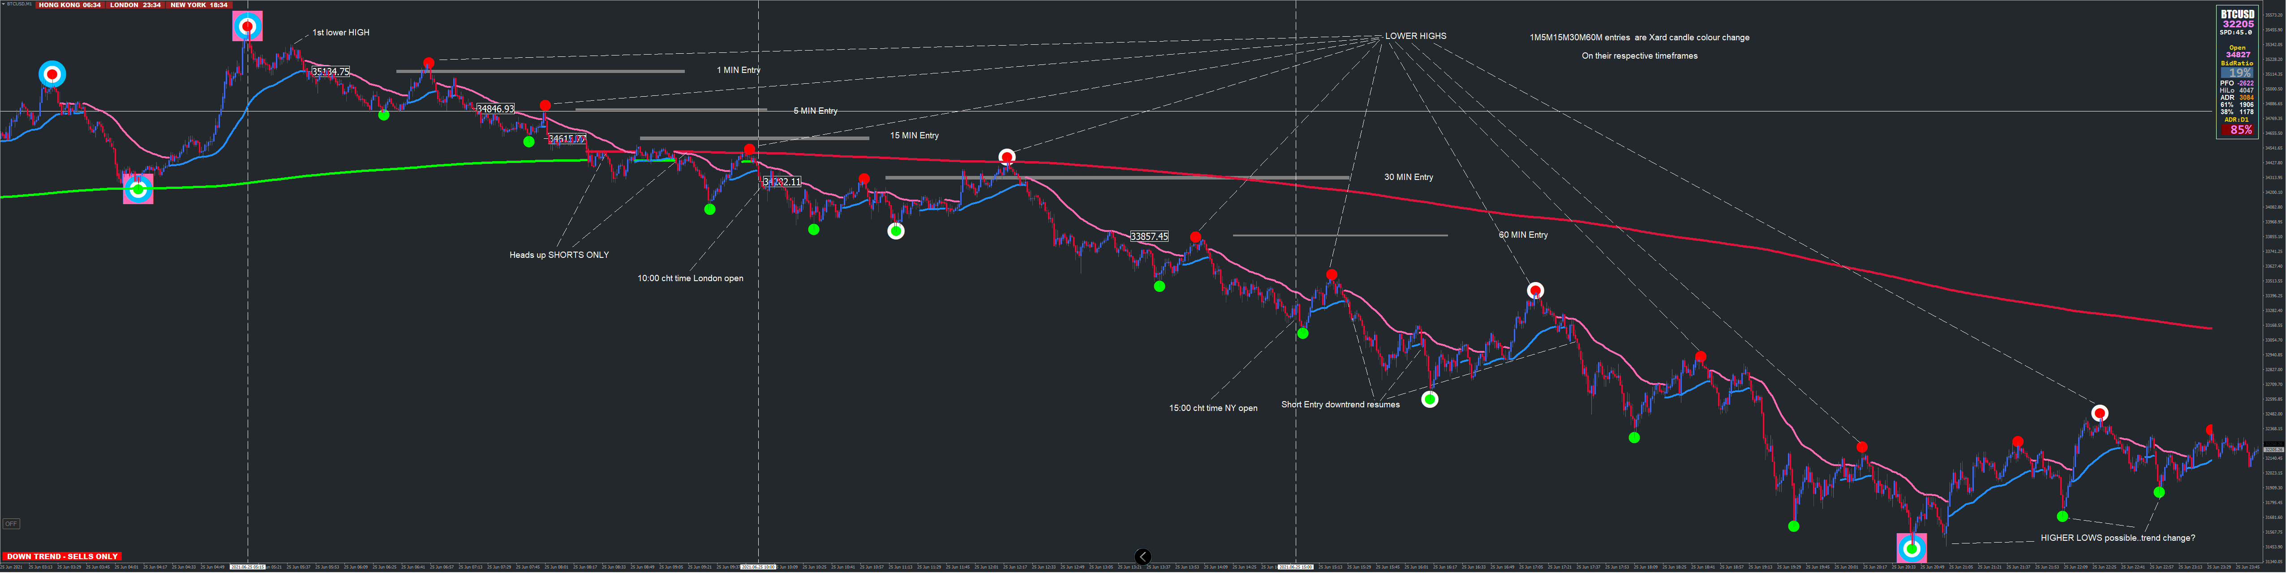The width and height of the screenshot is (2286, 573).
Task: Click the LOWER HIGHS text label
Action: click(x=1415, y=36)
